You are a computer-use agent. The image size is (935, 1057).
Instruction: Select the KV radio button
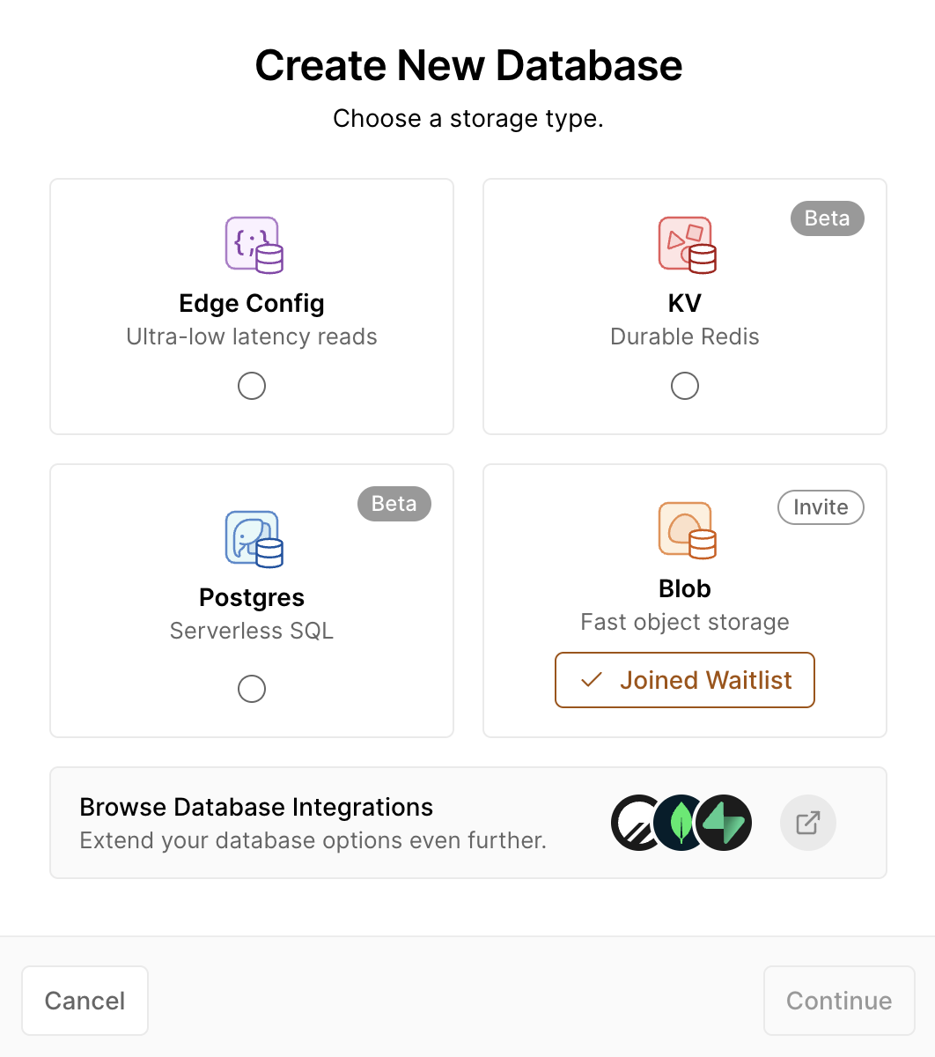tap(685, 386)
